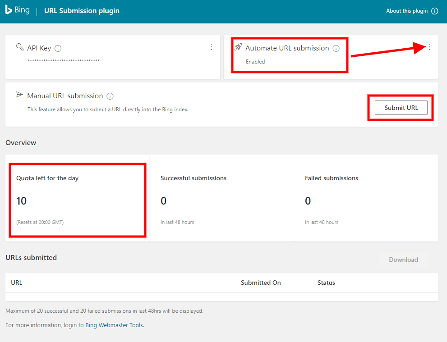Click the Manual URL submission paper-plane icon

20,95
